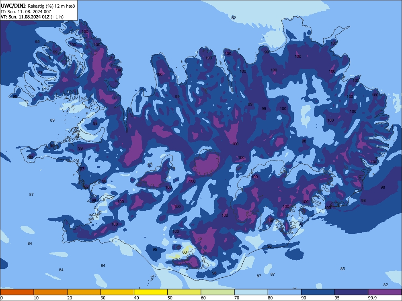Click the "UWC/DINI" title text
The width and height of the screenshot is (402, 301).
pos(13,6)
